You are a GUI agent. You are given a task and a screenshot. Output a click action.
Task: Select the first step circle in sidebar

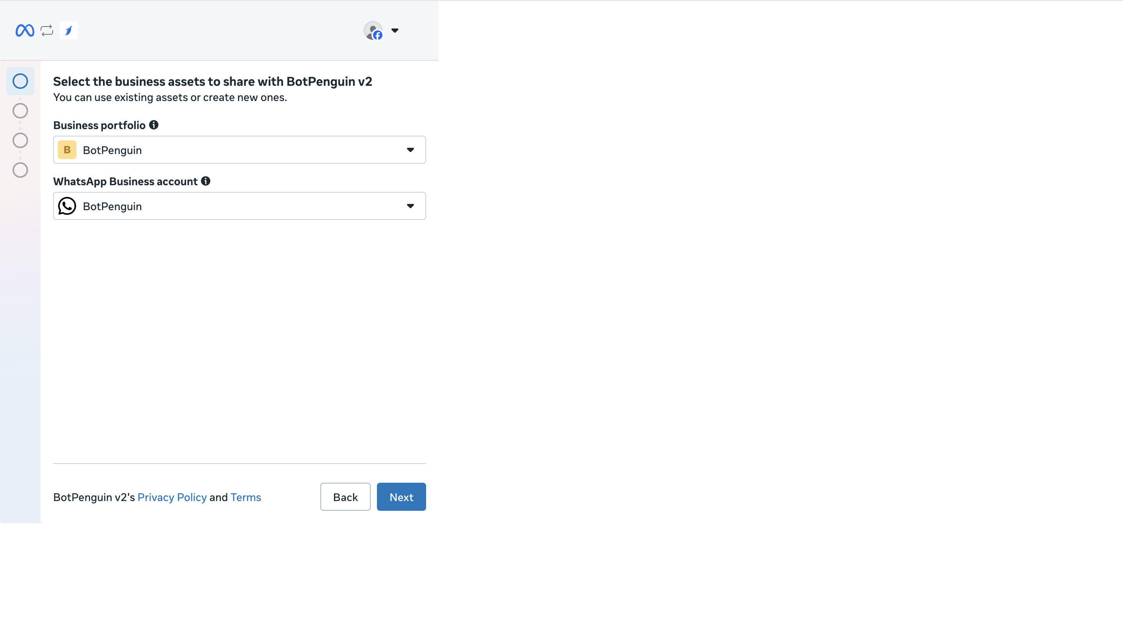[x=20, y=81]
